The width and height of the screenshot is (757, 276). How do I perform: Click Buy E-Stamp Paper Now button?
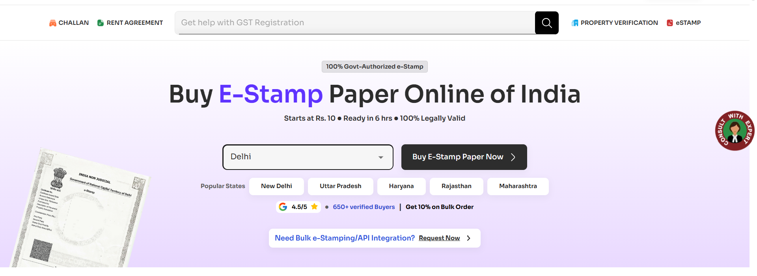tap(464, 157)
